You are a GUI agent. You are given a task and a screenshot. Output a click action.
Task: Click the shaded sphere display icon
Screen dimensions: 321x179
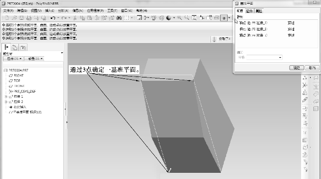(x=169, y=18)
